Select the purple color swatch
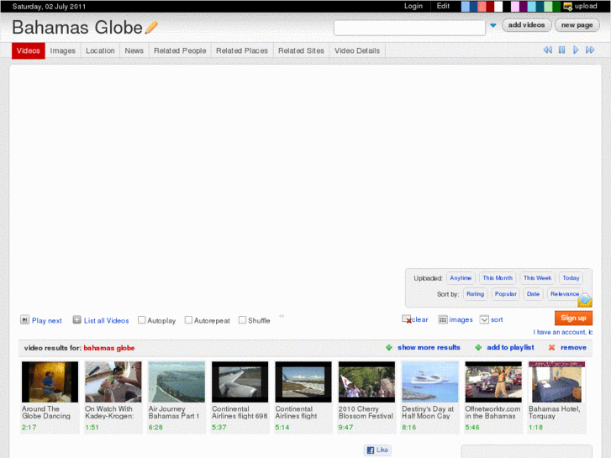This screenshot has width=611, height=458. (524, 6)
